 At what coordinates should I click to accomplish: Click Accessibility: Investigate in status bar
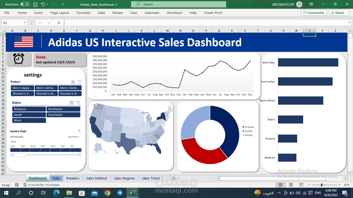(41, 185)
